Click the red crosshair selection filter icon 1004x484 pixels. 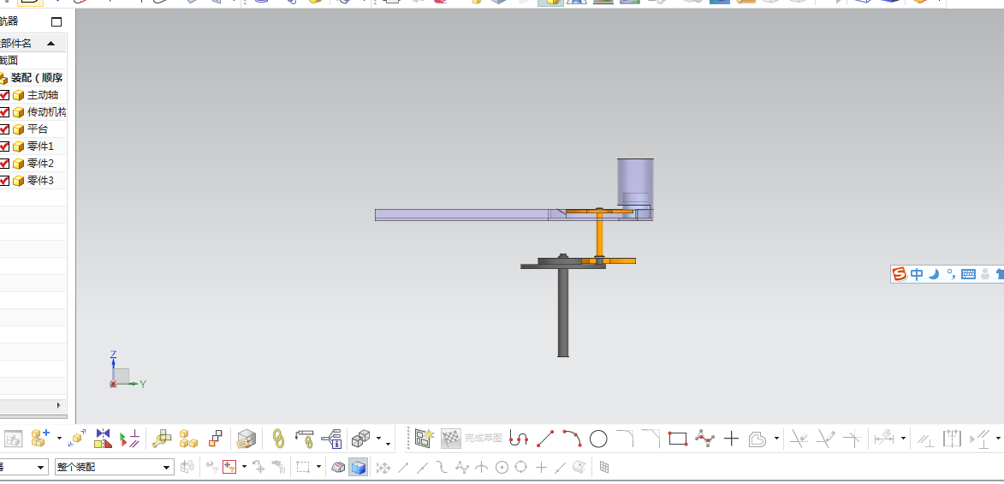[x=229, y=467]
